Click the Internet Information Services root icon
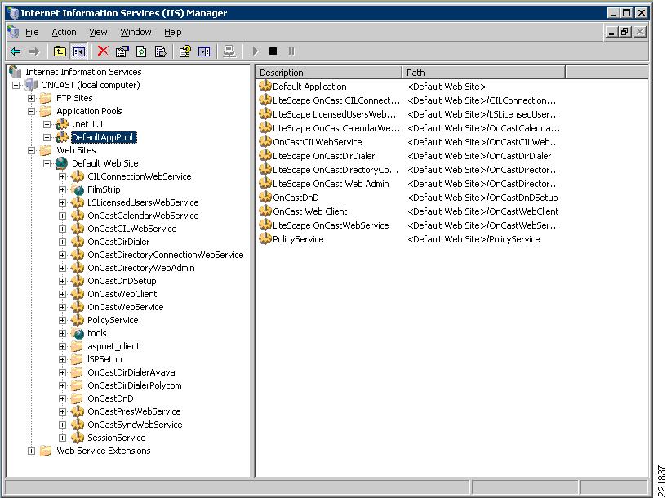This screenshot has height=498, width=667. tap(16, 72)
